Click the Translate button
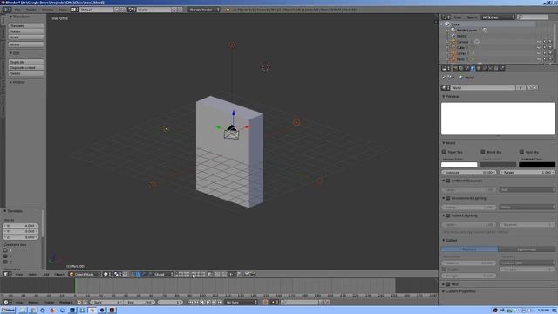558x314 pixels. point(26,26)
